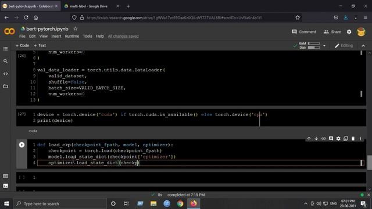Open the Colab home logo

(9, 31)
